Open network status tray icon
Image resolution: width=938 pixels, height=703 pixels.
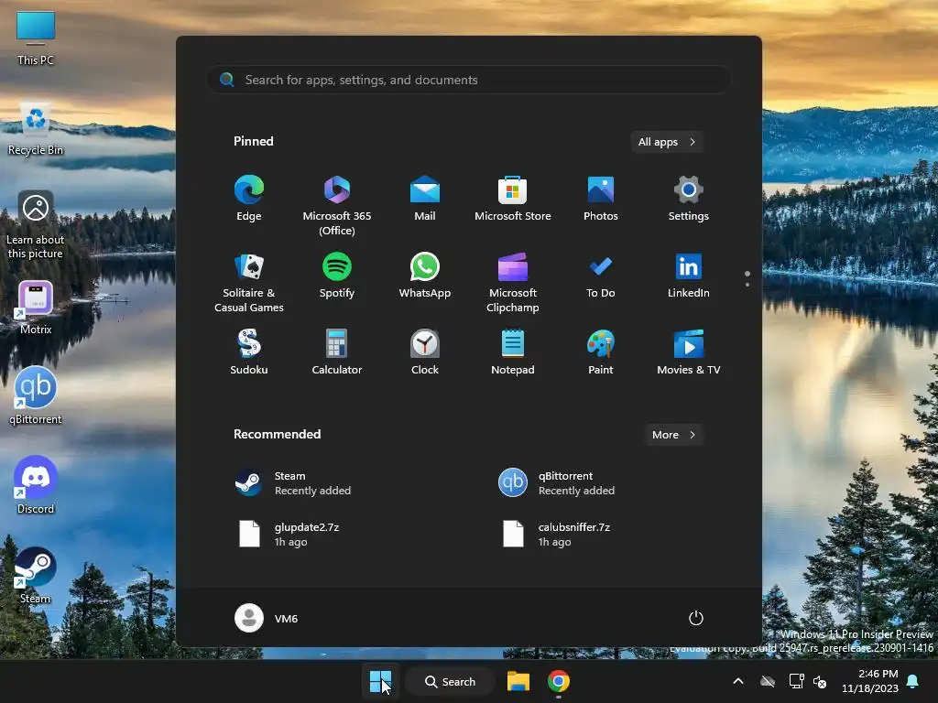click(x=796, y=681)
